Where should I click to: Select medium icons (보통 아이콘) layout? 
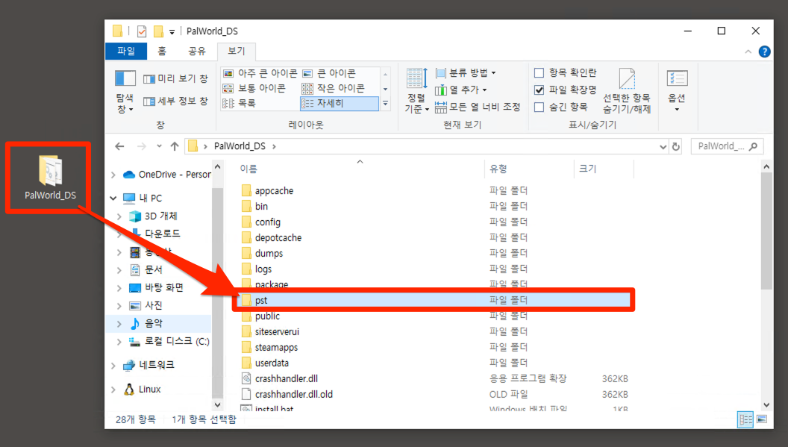(x=254, y=89)
